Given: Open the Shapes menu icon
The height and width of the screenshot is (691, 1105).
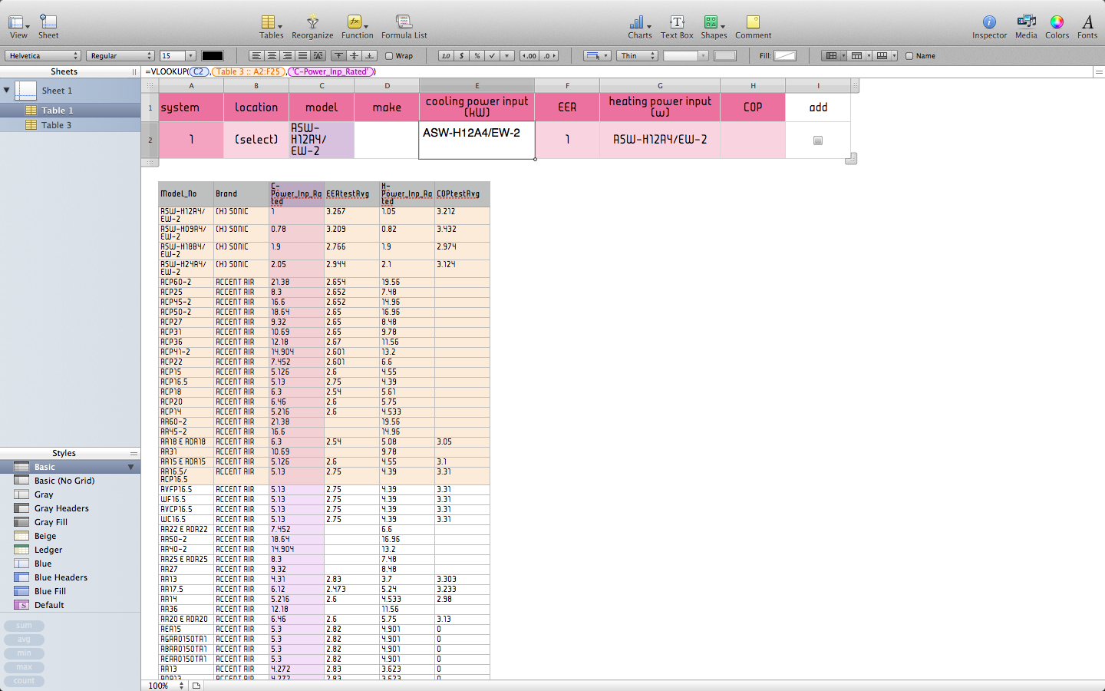Looking at the screenshot, I should 711,22.
